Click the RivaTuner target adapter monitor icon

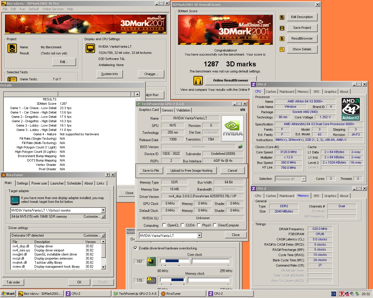click(15, 200)
